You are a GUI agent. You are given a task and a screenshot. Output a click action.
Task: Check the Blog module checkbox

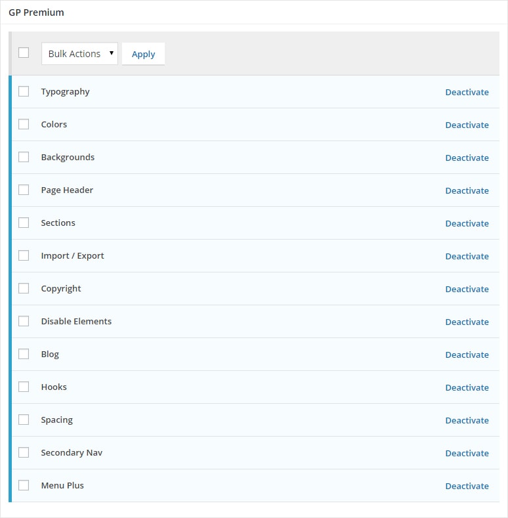[24, 354]
